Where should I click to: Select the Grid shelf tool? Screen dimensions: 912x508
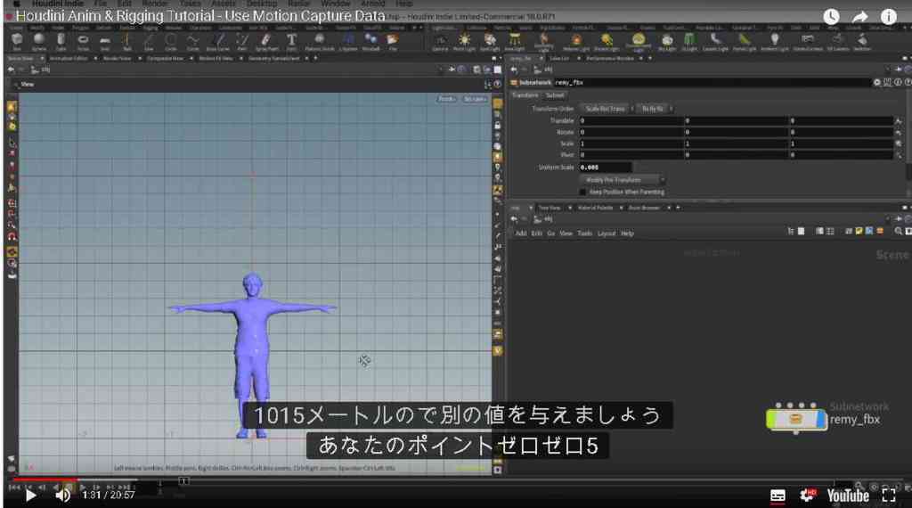click(x=105, y=41)
